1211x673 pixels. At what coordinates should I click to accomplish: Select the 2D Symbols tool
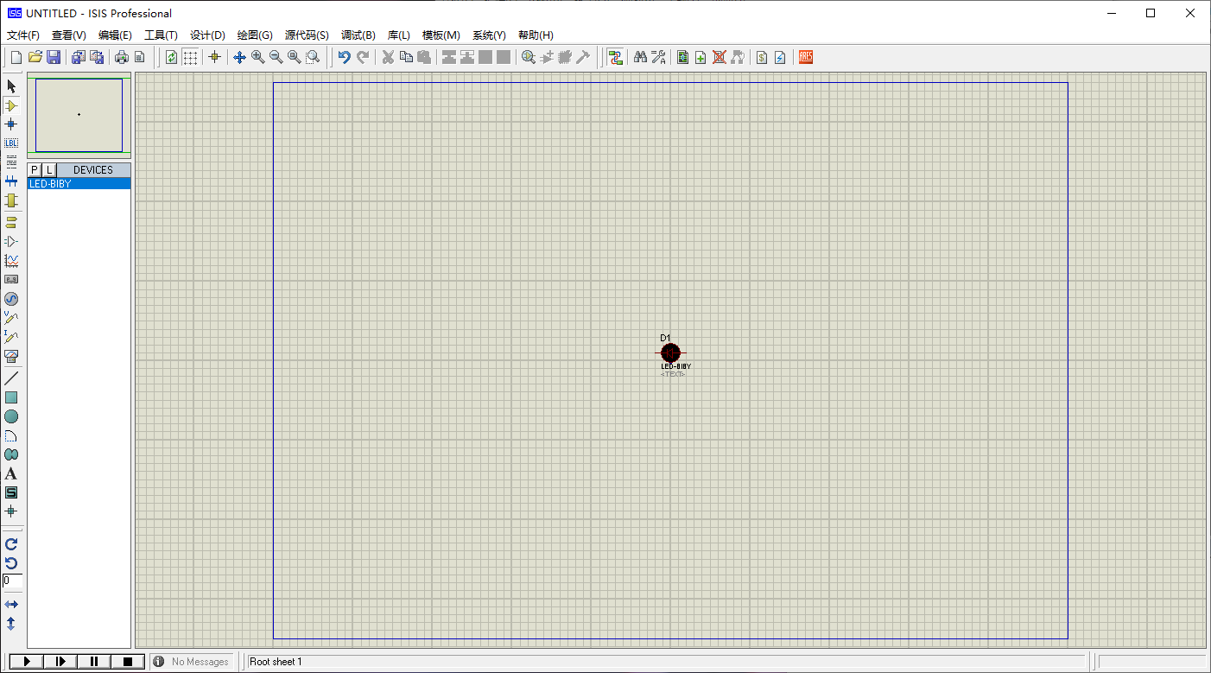click(11, 492)
